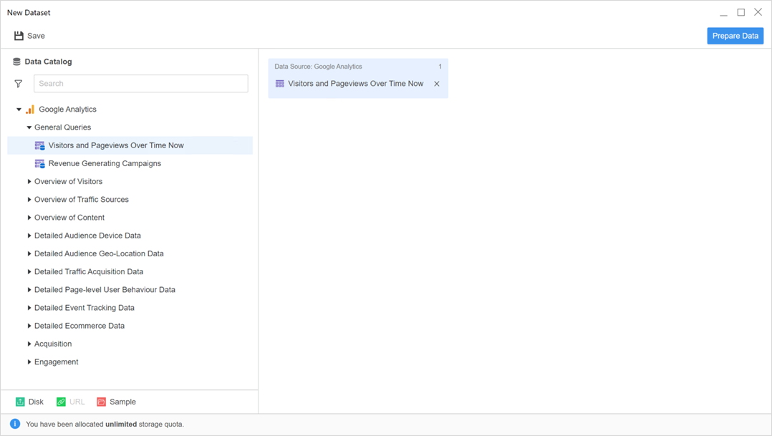772x436 pixels.
Task: Expand the Engagement category
Action: pos(29,362)
